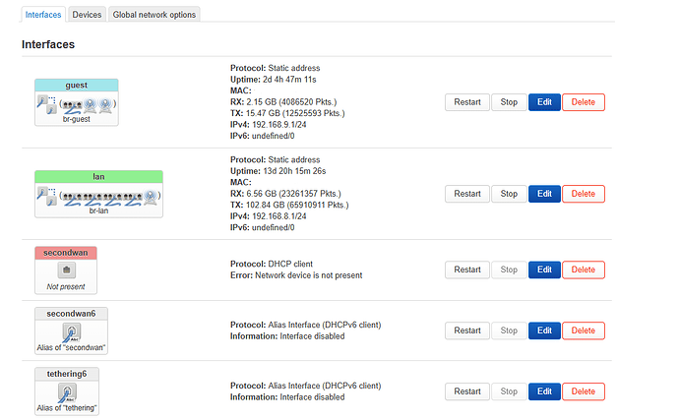679x419 pixels.
Task: Follow the 'tethering' link under tethering6
Action: coord(83,408)
